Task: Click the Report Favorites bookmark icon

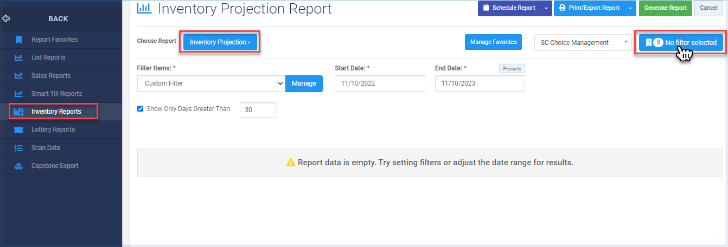Action: click(18, 40)
